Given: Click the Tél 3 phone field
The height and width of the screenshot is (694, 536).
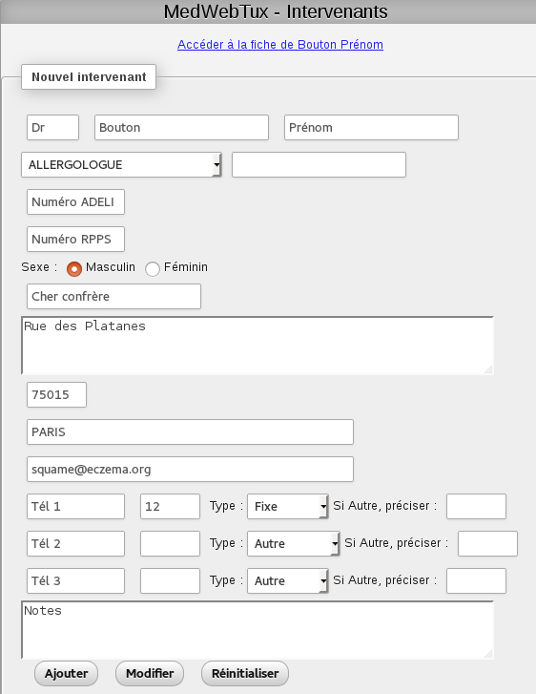Looking at the screenshot, I should pyautogui.click(x=75, y=580).
